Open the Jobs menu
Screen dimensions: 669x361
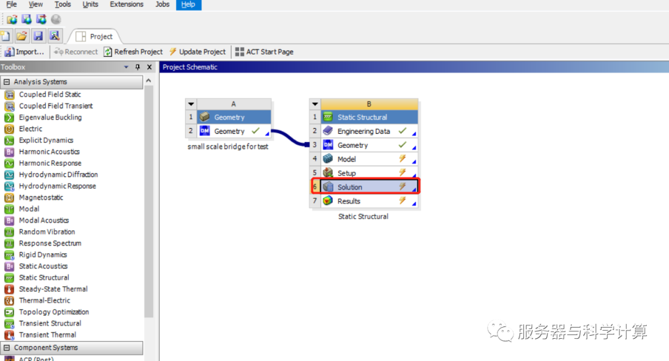162,4
